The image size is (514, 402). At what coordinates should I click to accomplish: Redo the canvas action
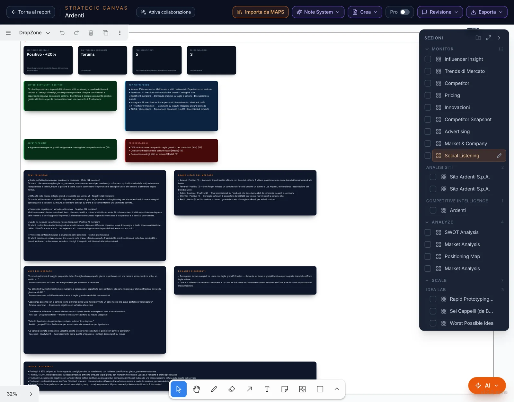point(76,33)
